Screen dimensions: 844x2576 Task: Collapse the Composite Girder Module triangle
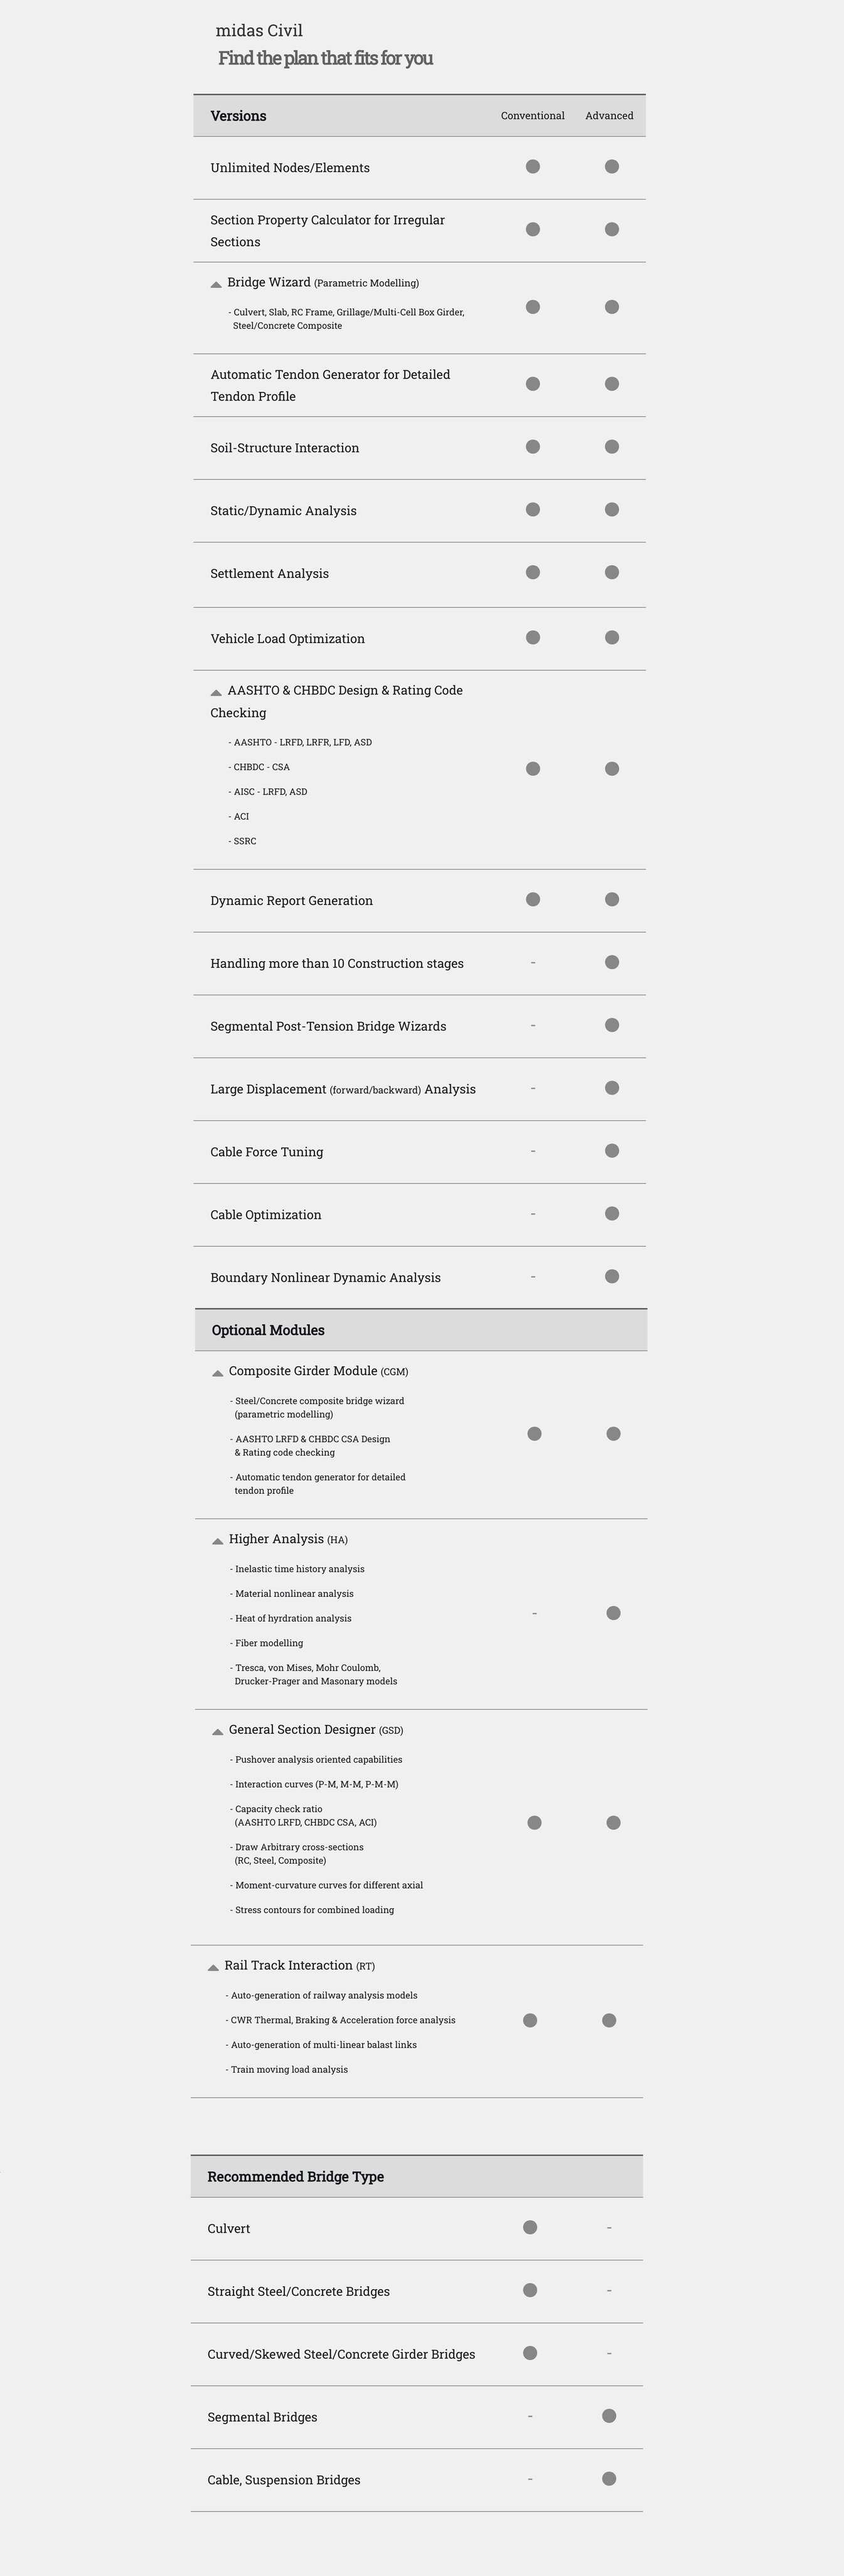pyautogui.click(x=218, y=1374)
